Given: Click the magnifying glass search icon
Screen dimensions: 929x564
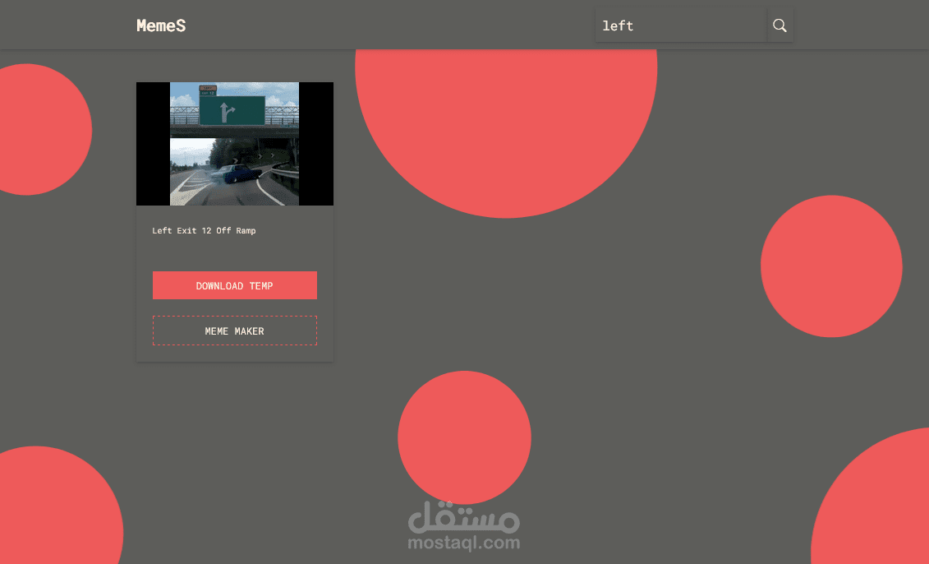Looking at the screenshot, I should [780, 25].
